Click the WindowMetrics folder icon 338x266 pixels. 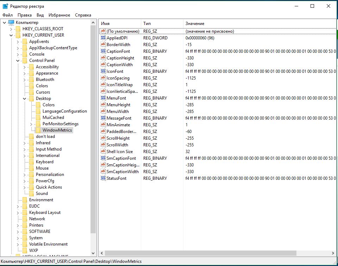pos(38,130)
